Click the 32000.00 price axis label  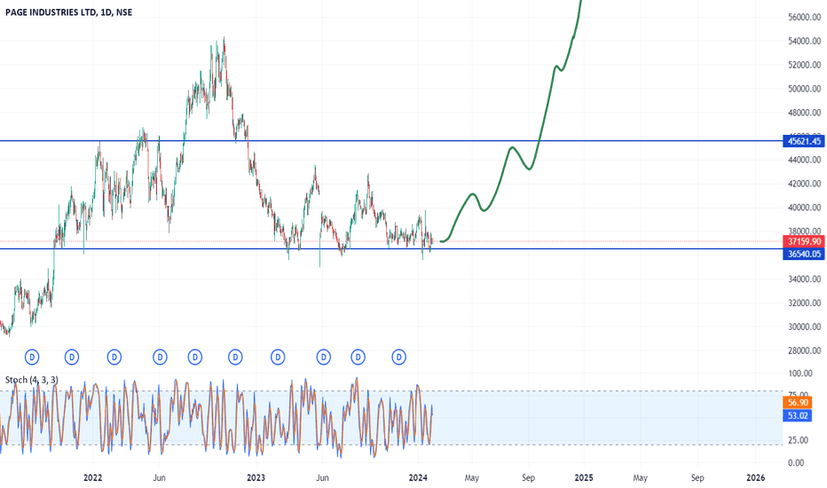[x=804, y=303]
